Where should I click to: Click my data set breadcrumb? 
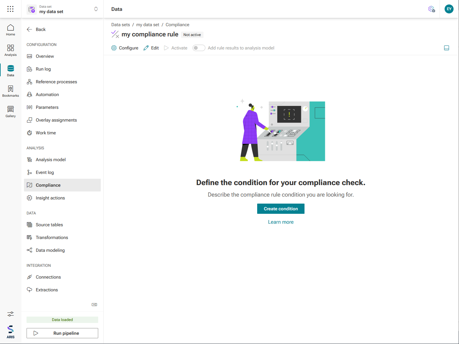click(x=148, y=25)
